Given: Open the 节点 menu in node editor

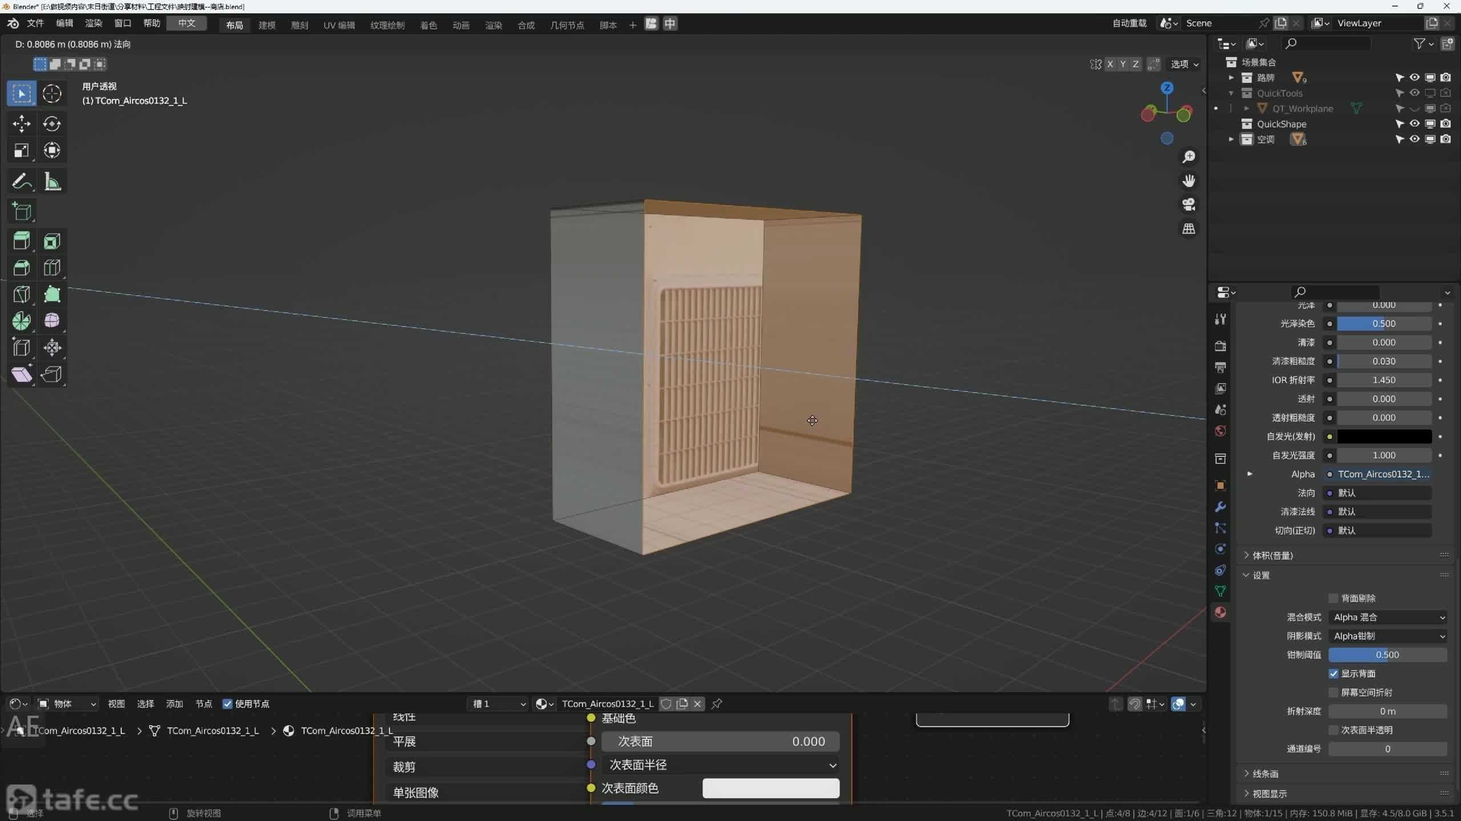Looking at the screenshot, I should (x=204, y=704).
